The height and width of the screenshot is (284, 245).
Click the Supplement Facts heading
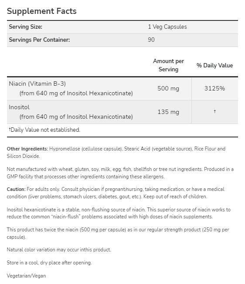(x=41, y=11)
